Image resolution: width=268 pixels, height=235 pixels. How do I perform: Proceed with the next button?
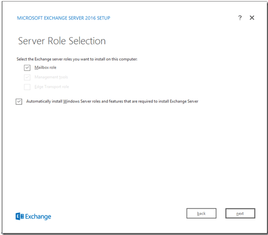tap(240, 213)
